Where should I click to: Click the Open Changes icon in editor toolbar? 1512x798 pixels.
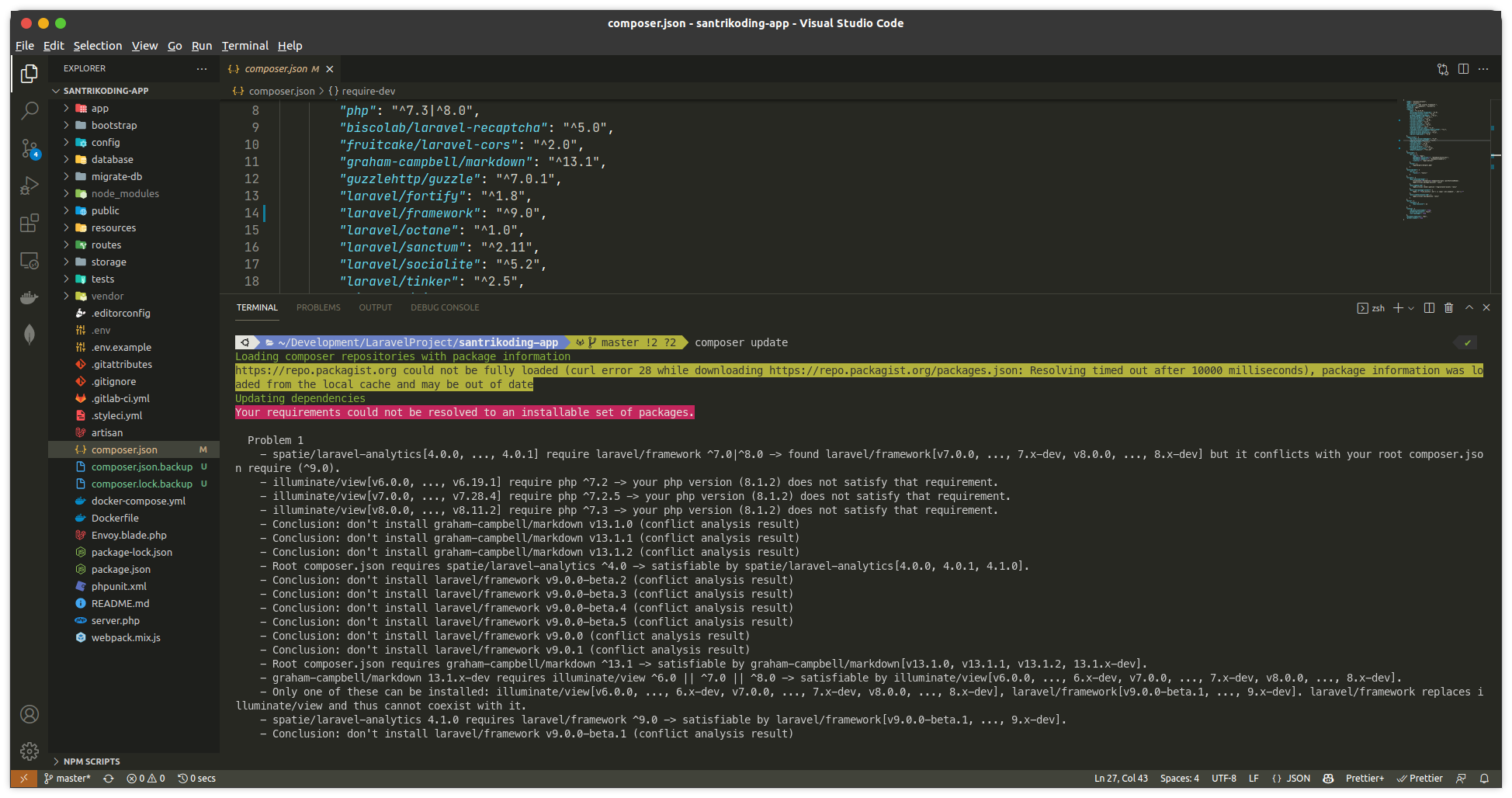(x=1443, y=69)
